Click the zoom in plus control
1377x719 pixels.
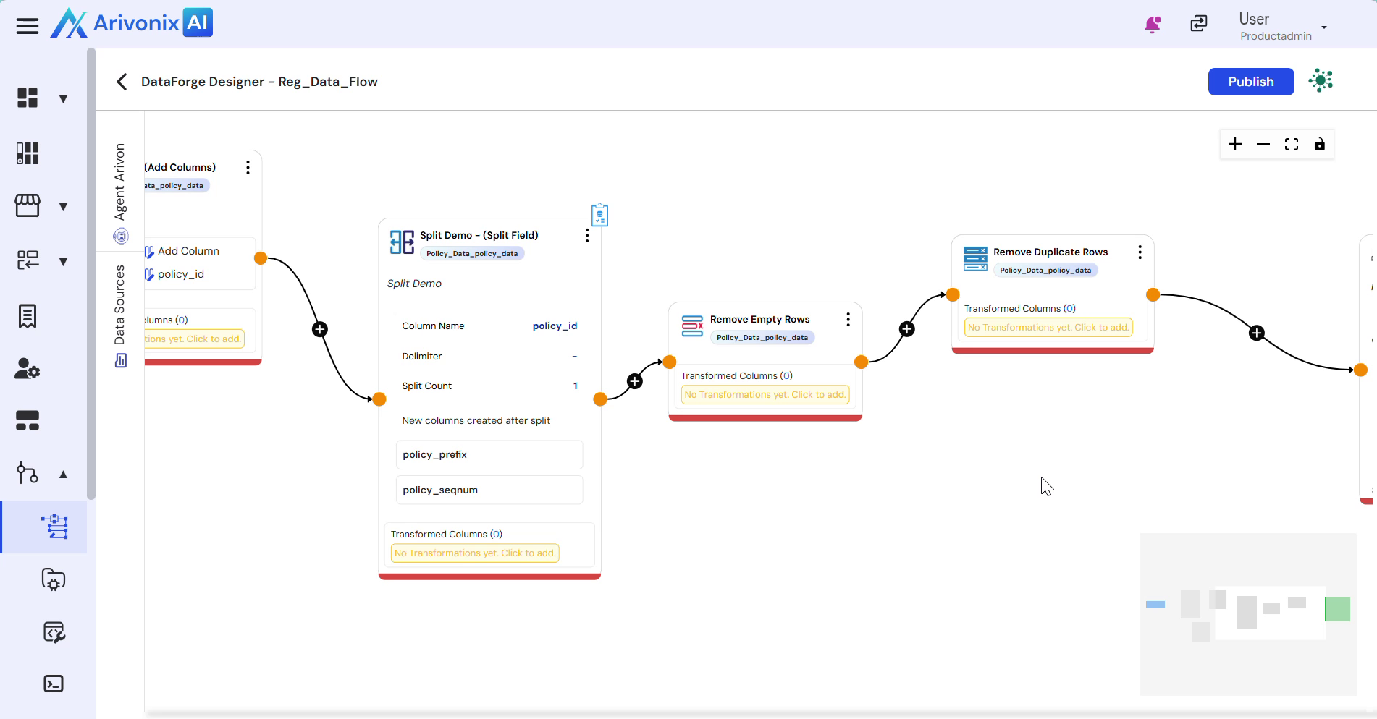coord(1235,145)
